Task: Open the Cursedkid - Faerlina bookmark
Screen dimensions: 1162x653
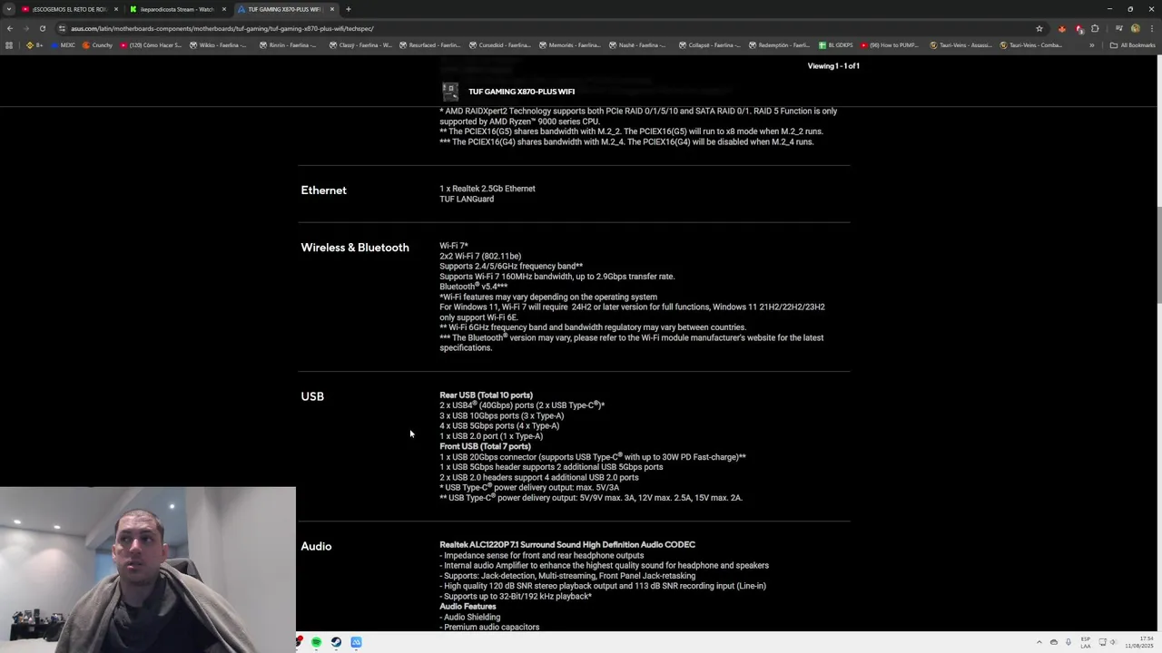Action: click(500, 45)
